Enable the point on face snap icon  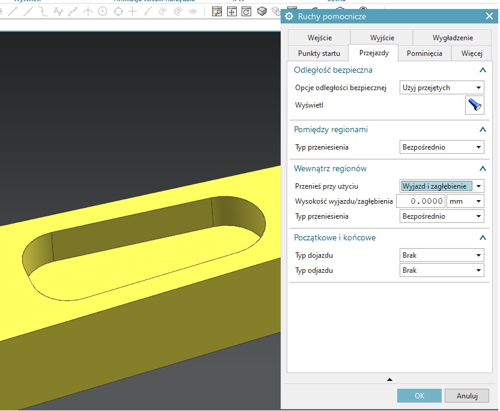point(163,12)
